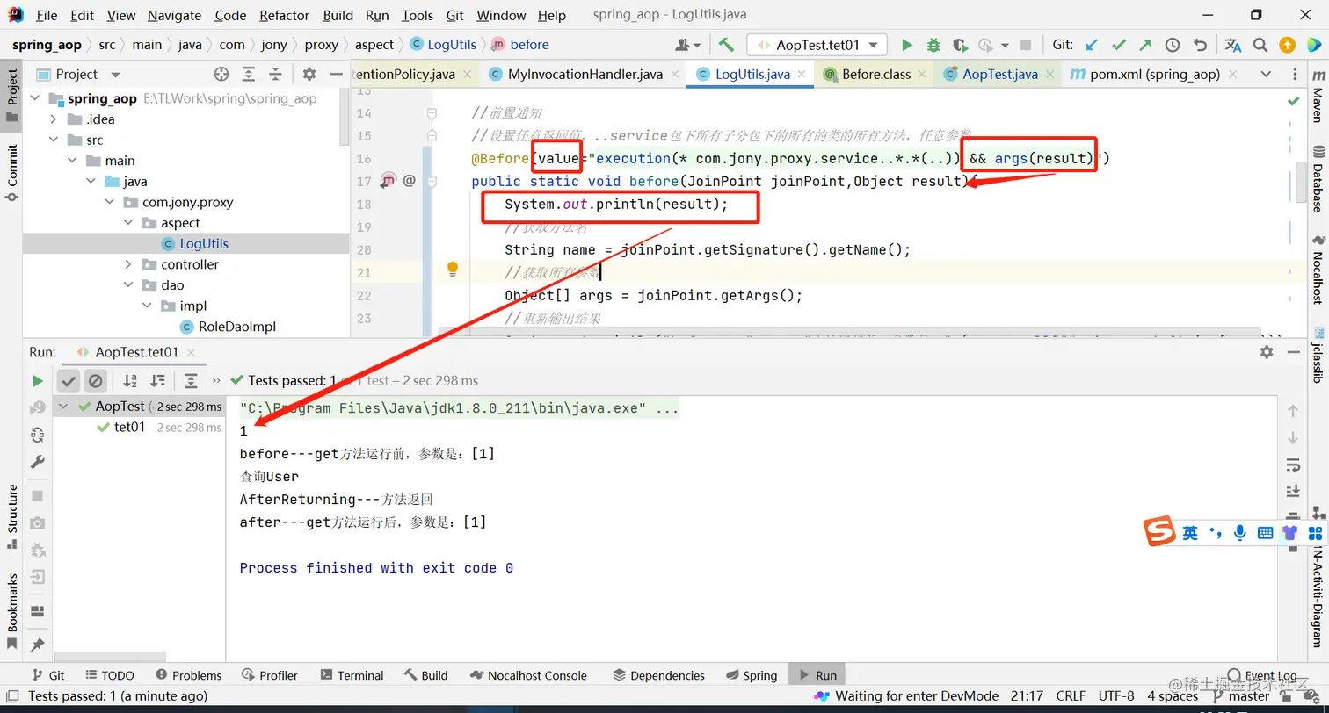Open Database side panel

1317,179
